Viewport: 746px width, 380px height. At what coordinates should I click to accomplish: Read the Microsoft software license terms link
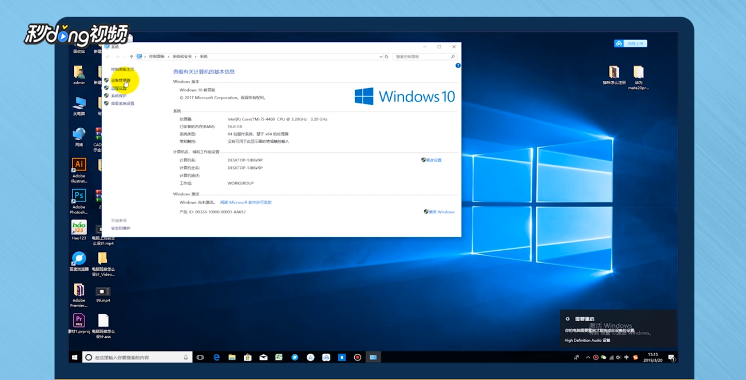tap(246, 202)
